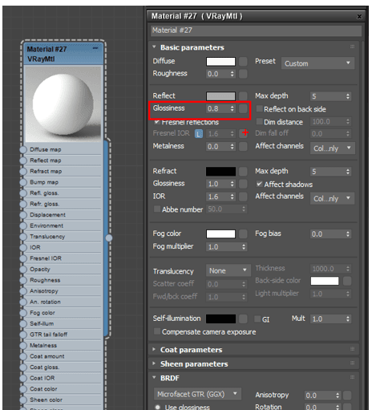The image size is (372, 410).
Task: Toggle the Affect shadows checkbox
Action: (x=259, y=184)
